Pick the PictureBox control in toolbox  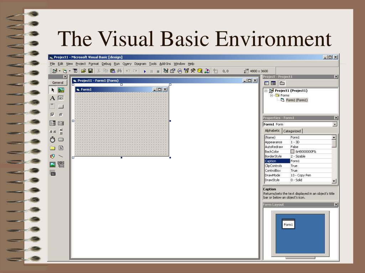click(x=61, y=90)
